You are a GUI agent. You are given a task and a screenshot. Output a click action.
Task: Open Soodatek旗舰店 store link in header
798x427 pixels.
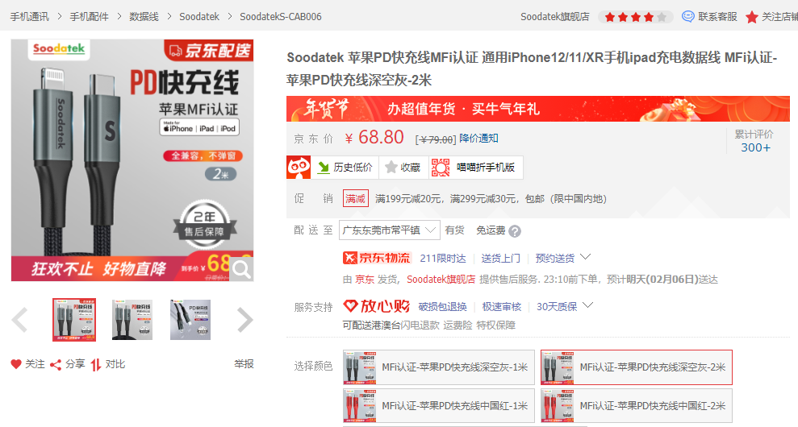point(555,17)
